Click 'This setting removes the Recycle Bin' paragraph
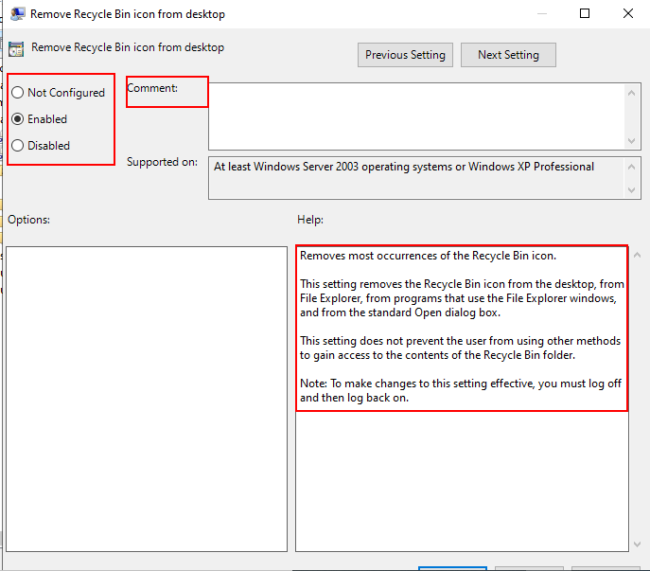This screenshot has height=571, width=650. pos(462,298)
